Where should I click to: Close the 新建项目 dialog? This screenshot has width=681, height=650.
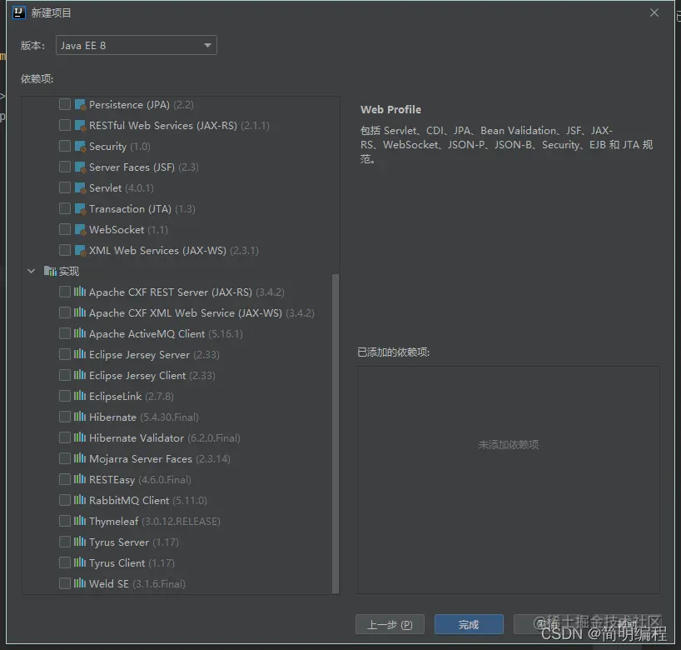pyautogui.click(x=654, y=13)
